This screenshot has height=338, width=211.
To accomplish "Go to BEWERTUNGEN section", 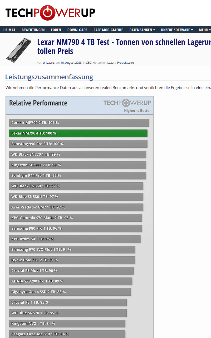I will coord(33,30).
